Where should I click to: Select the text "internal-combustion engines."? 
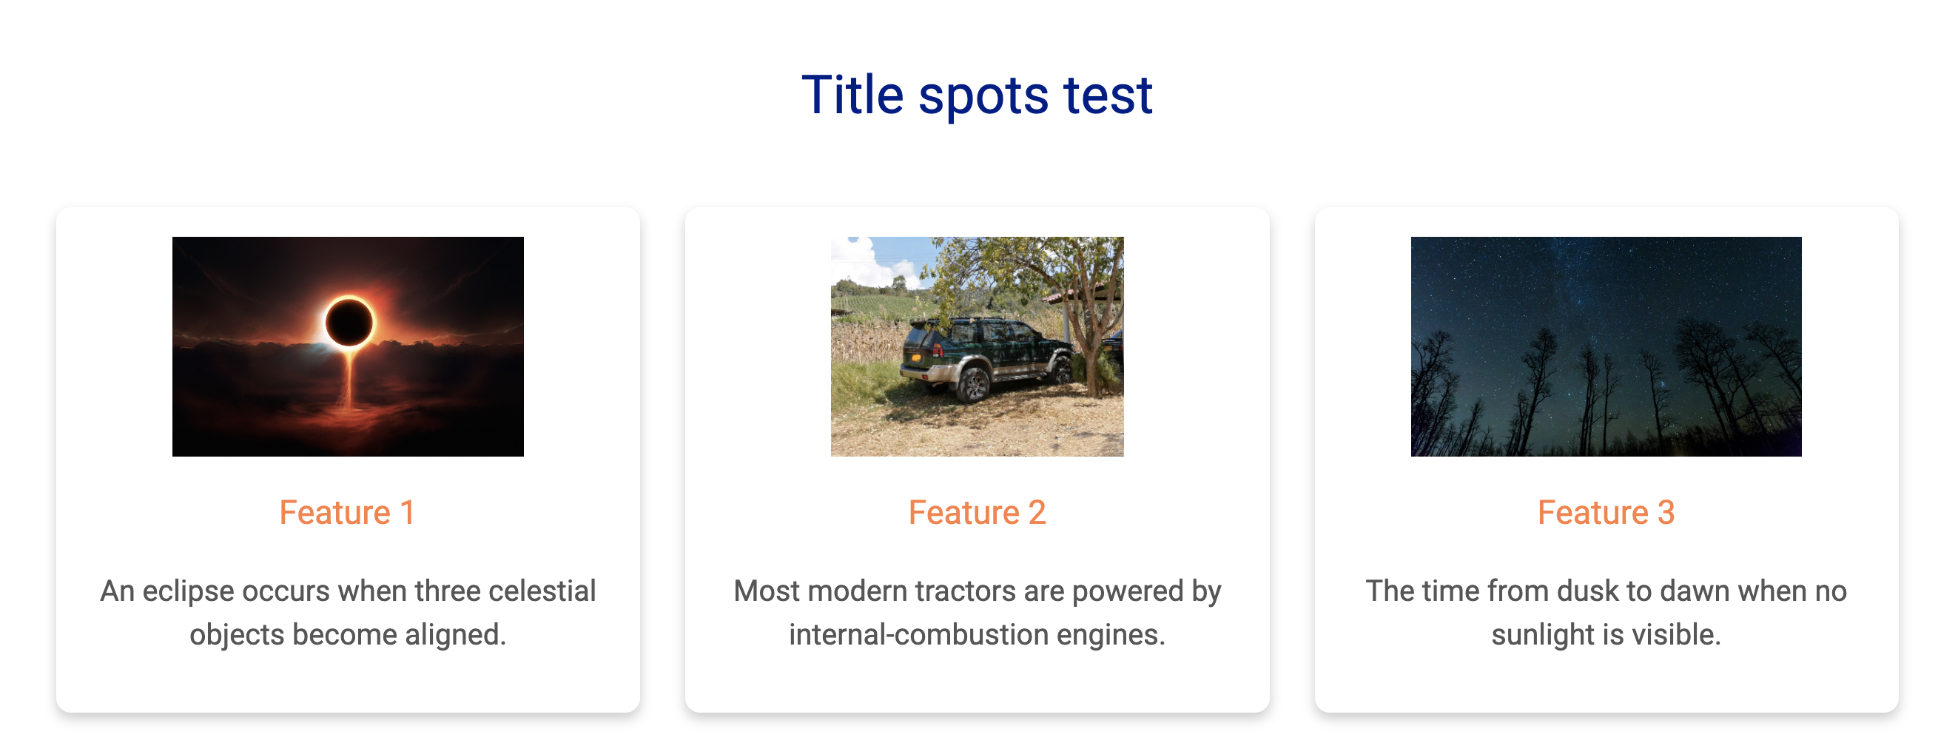pos(977,634)
